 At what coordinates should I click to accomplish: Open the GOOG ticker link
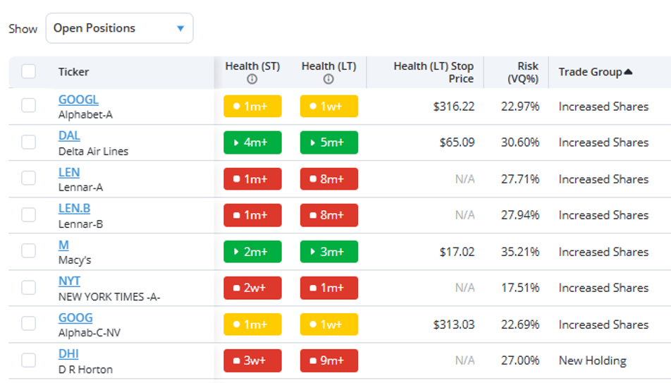(75, 318)
